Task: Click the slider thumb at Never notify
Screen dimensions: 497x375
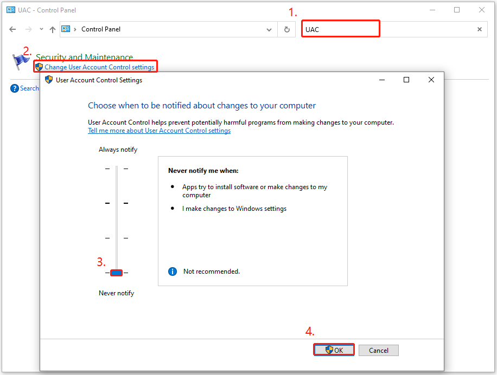Action: pos(116,273)
